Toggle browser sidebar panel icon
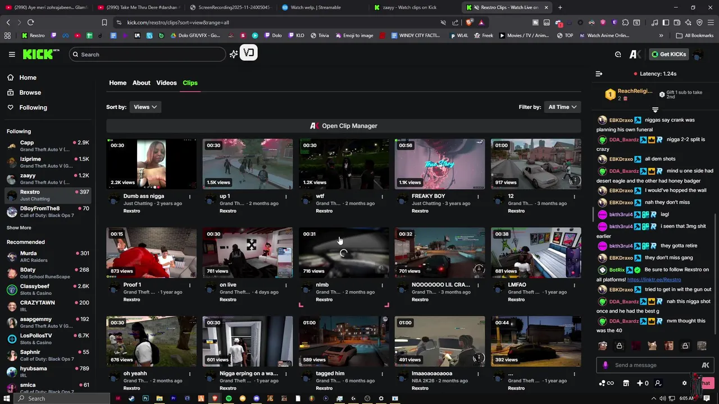 [666, 22]
